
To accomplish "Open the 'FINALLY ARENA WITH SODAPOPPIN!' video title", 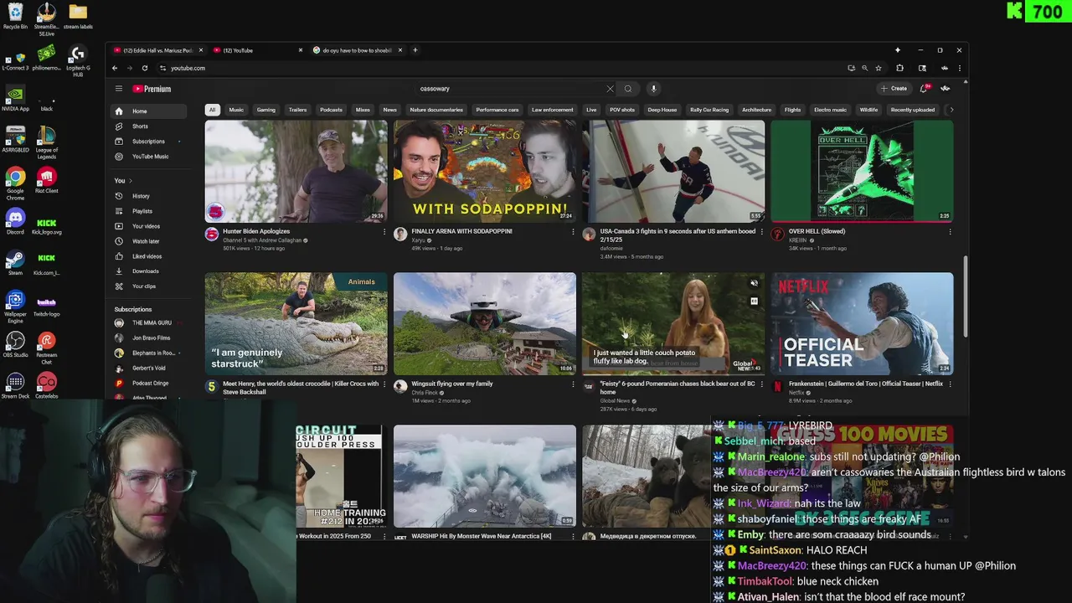I will coord(461,231).
